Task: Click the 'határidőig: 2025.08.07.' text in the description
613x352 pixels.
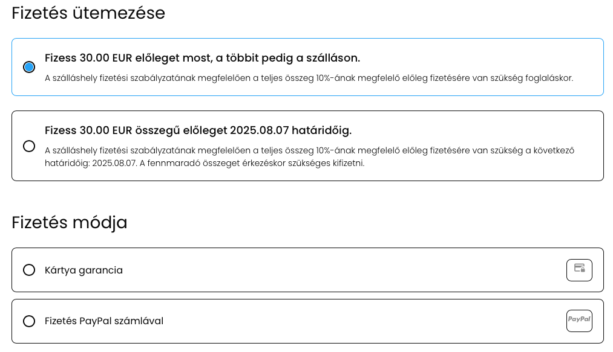Action: [x=91, y=163]
